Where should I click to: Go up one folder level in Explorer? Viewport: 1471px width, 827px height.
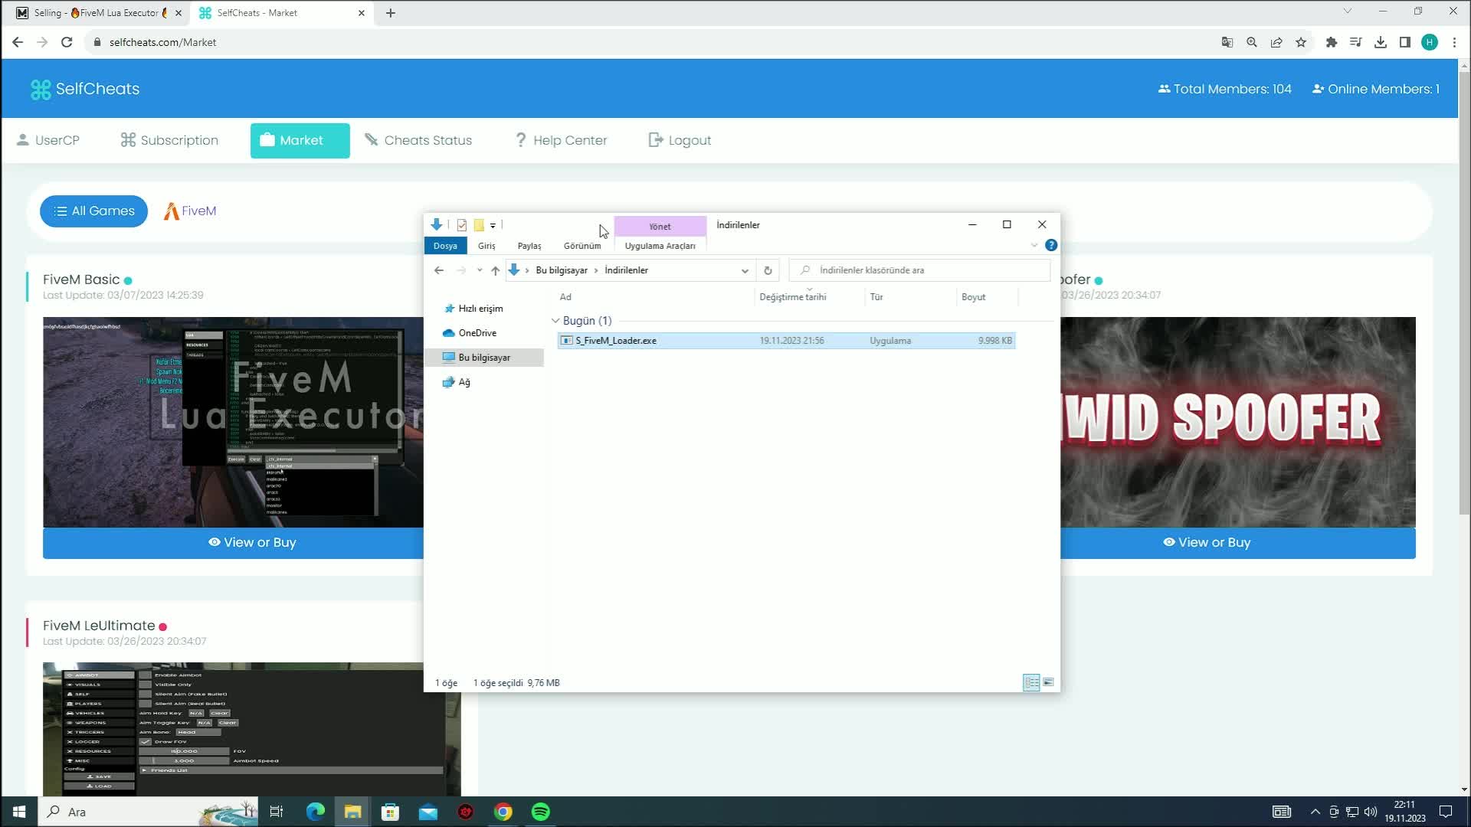pos(495,270)
